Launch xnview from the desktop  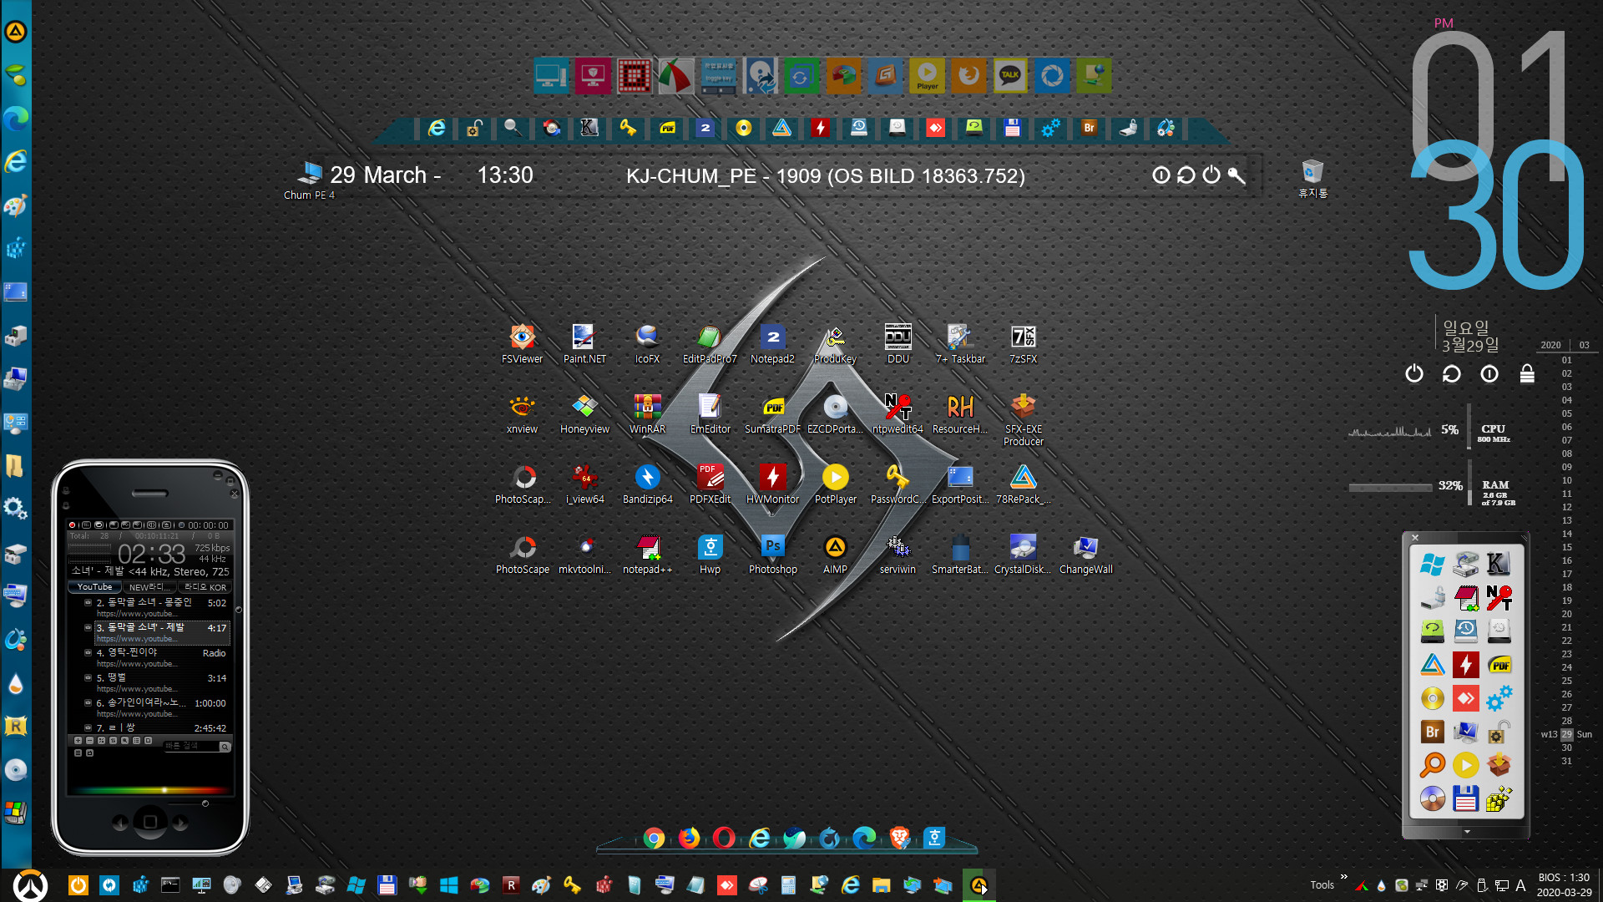pyautogui.click(x=522, y=414)
